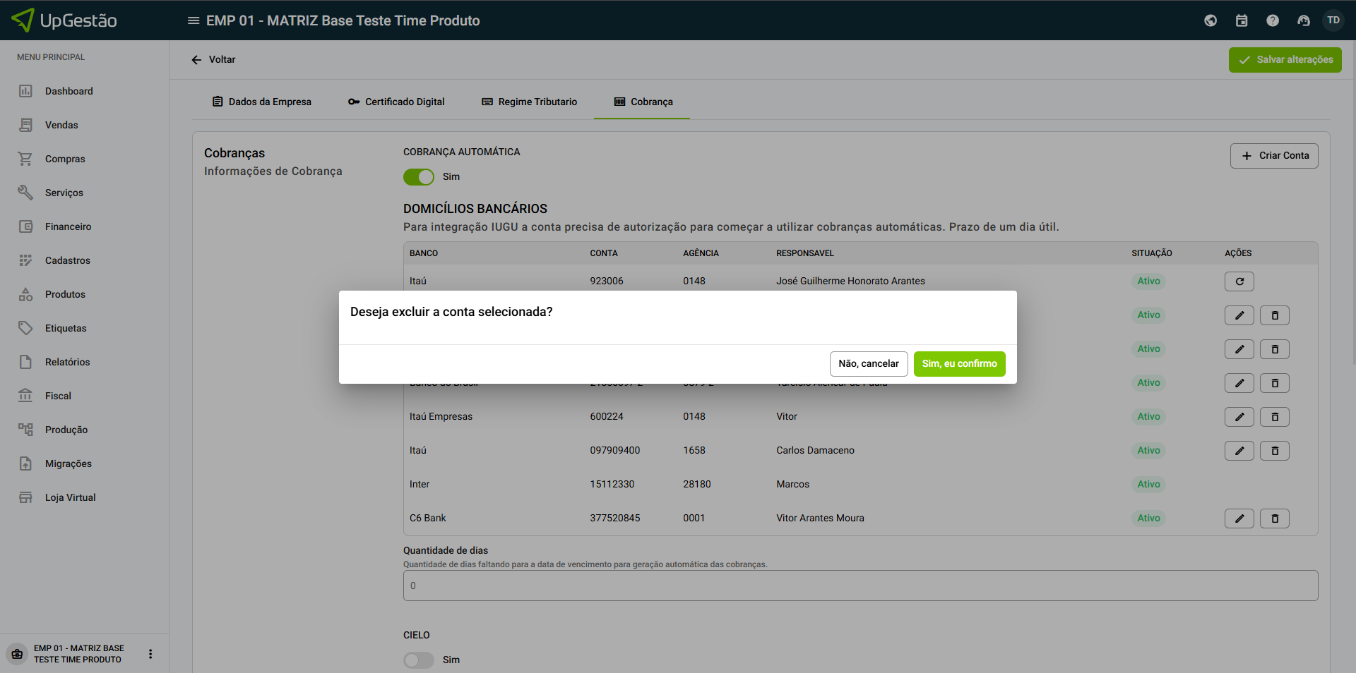The width and height of the screenshot is (1356, 673).
Task: Enable the CIELO toggle
Action: [x=419, y=660]
